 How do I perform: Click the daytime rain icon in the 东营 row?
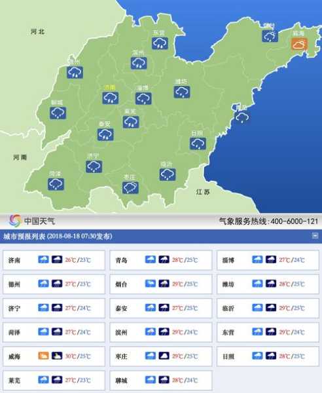[x=257, y=331]
